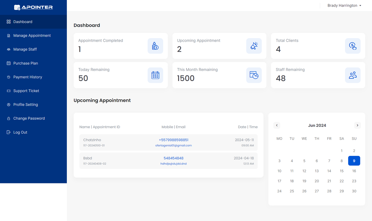Click the Today Remaining calendar icon
372x221 pixels.
tap(155, 75)
